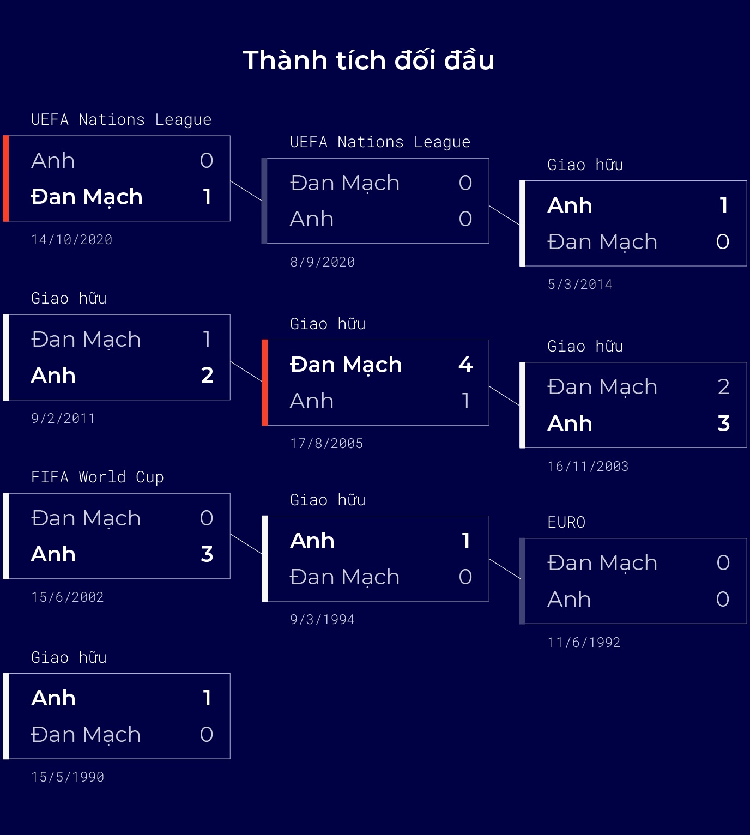Select the 16/11/2003 Đan Mạch 2-3 Anh card
750x835 pixels.
(633, 405)
